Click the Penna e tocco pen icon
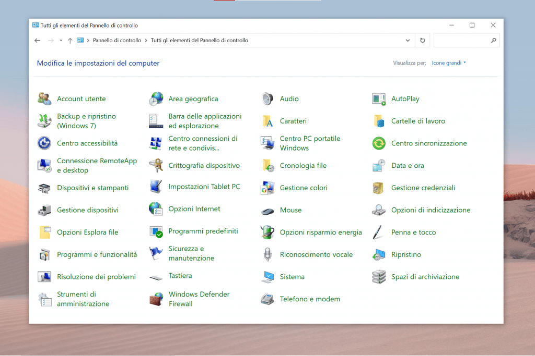Screen dimensions: 535x356 point(379,232)
